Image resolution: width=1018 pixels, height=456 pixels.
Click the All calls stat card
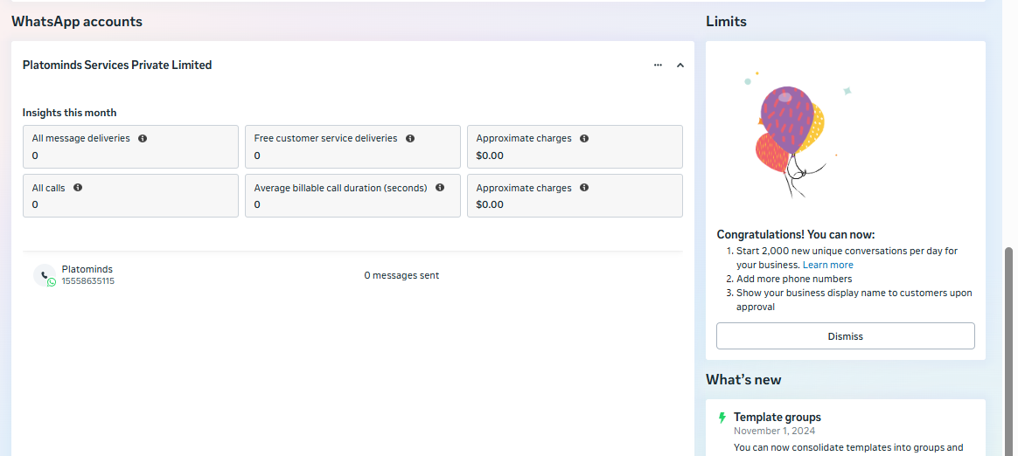click(130, 196)
